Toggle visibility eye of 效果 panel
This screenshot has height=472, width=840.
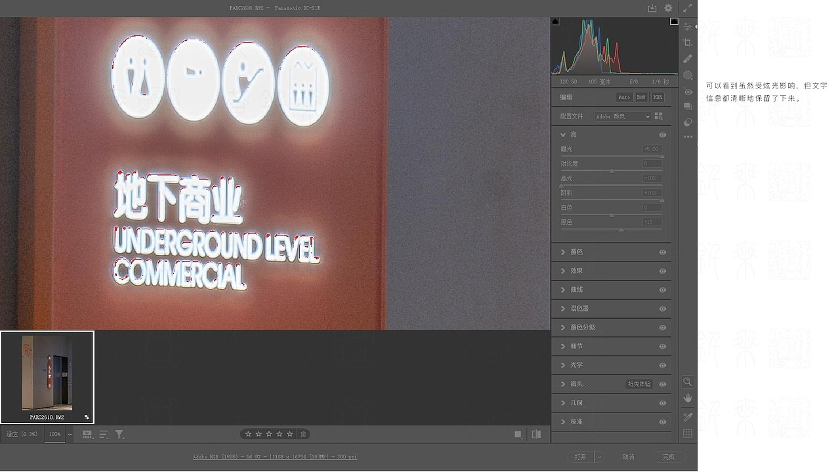tap(663, 271)
